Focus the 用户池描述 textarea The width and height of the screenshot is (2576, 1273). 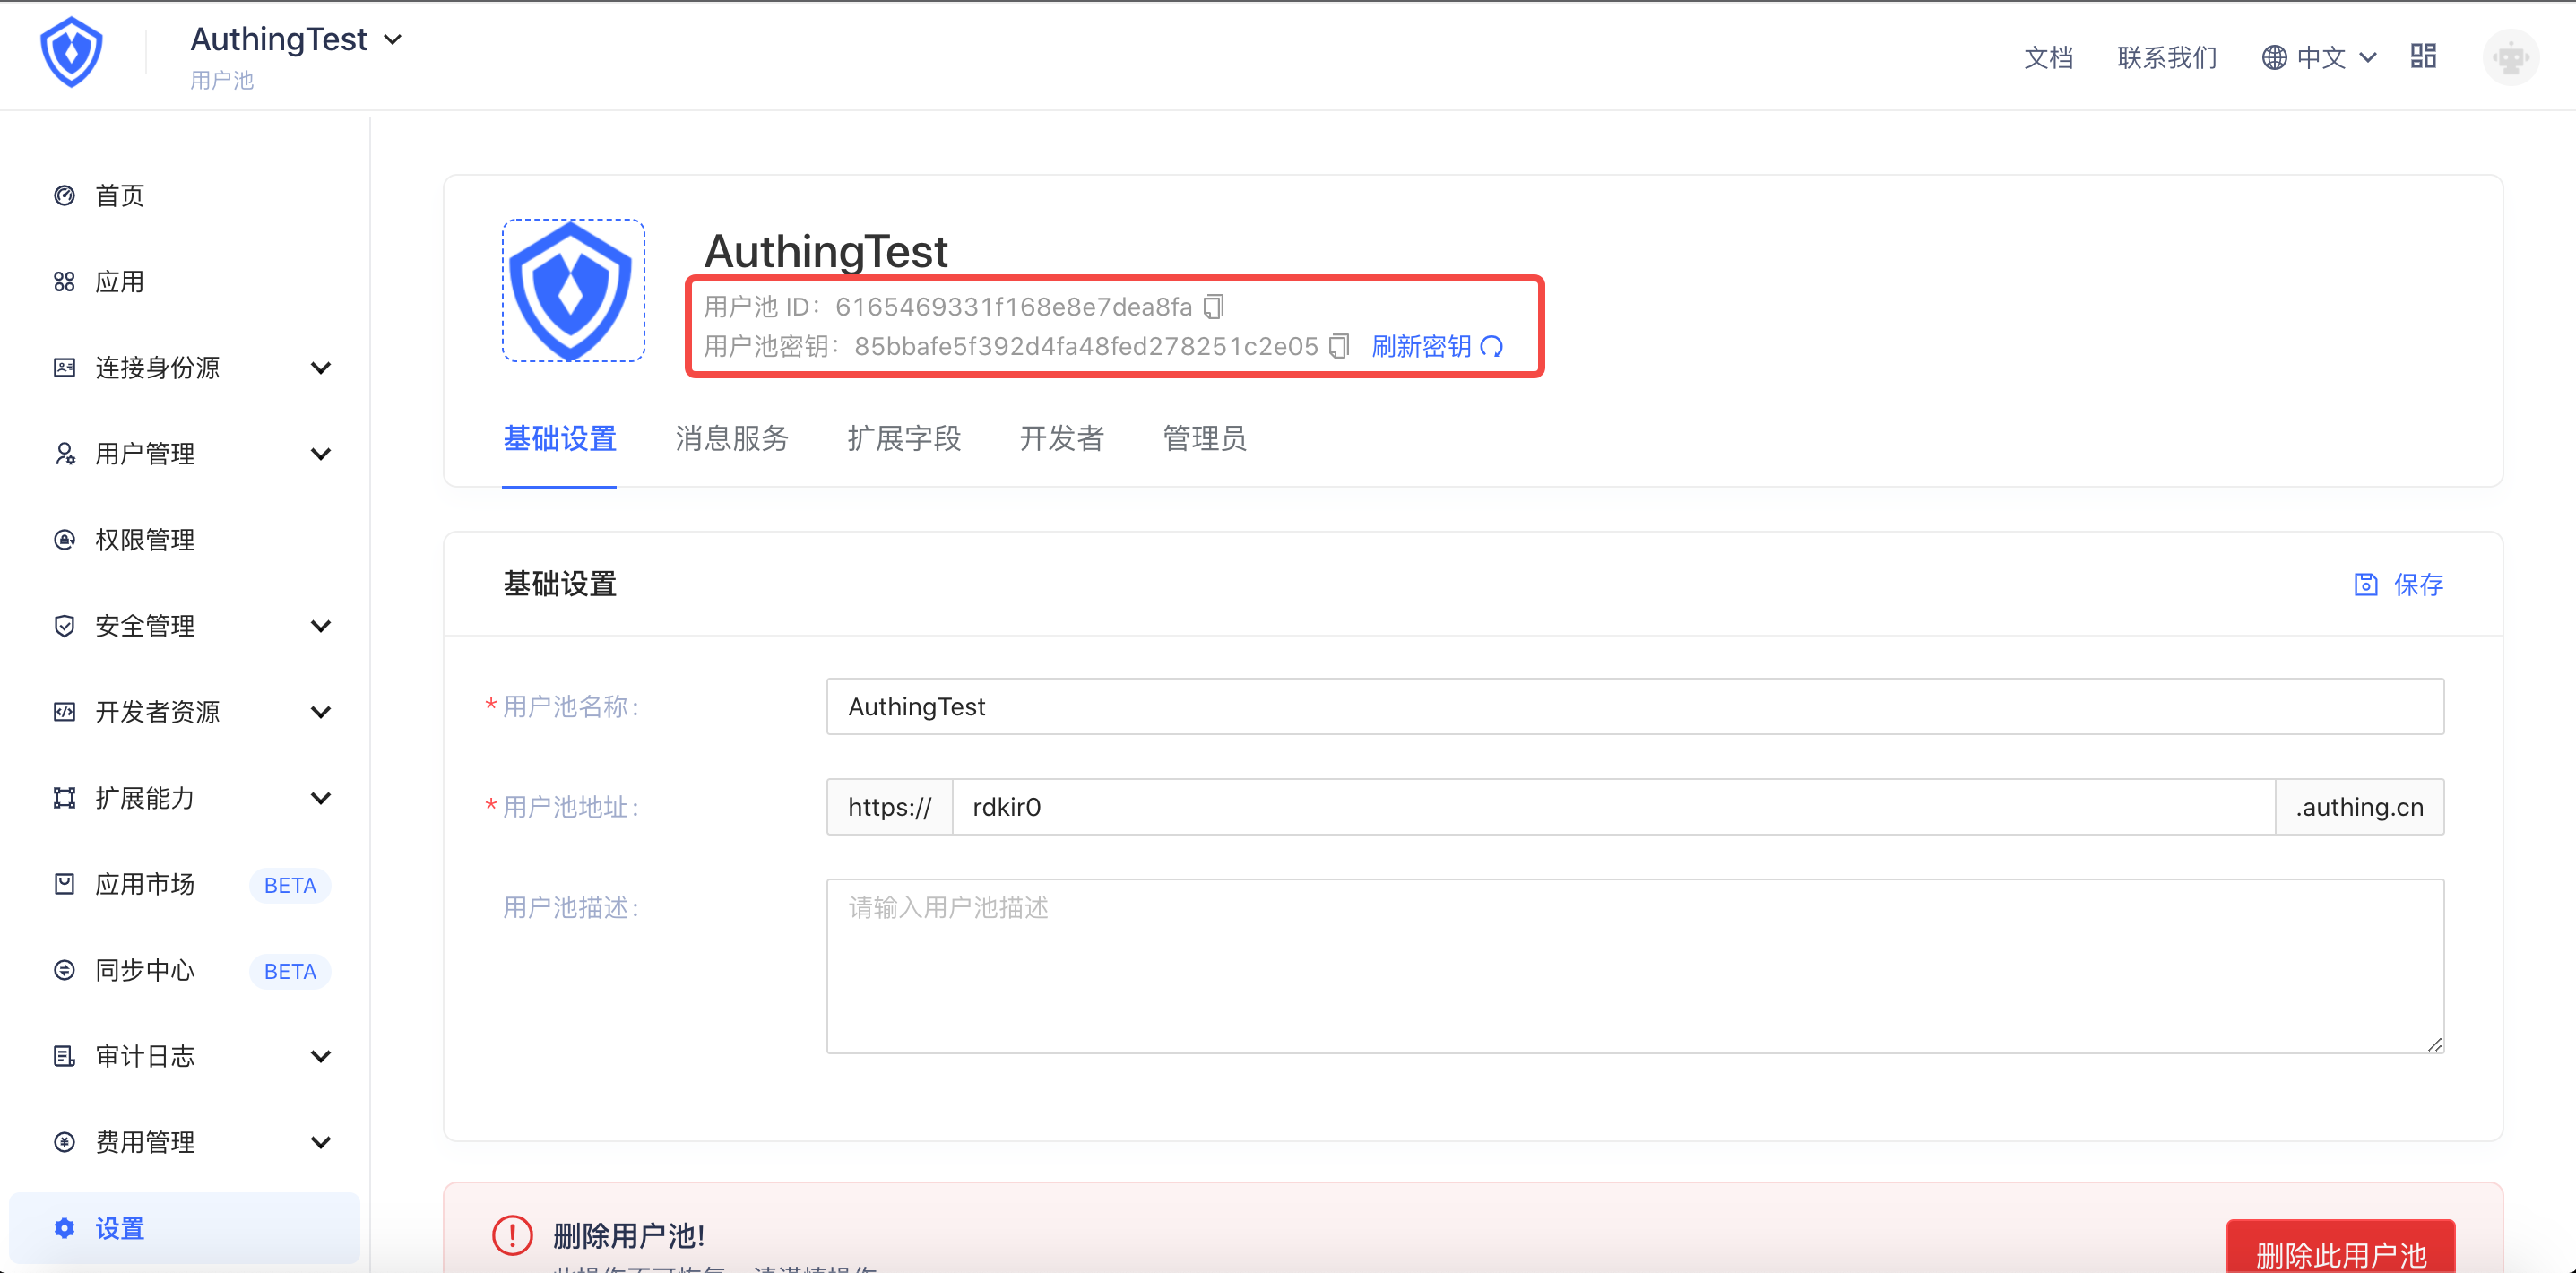click(1635, 966)
